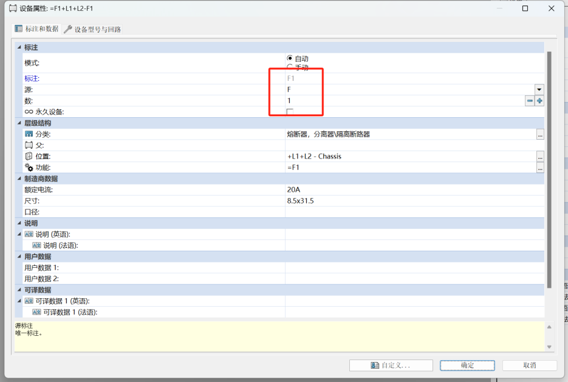Viewport: 568px width, 382px height.
Task: Click the 确定 button to confirm
Action: click(x=467, y=365)
